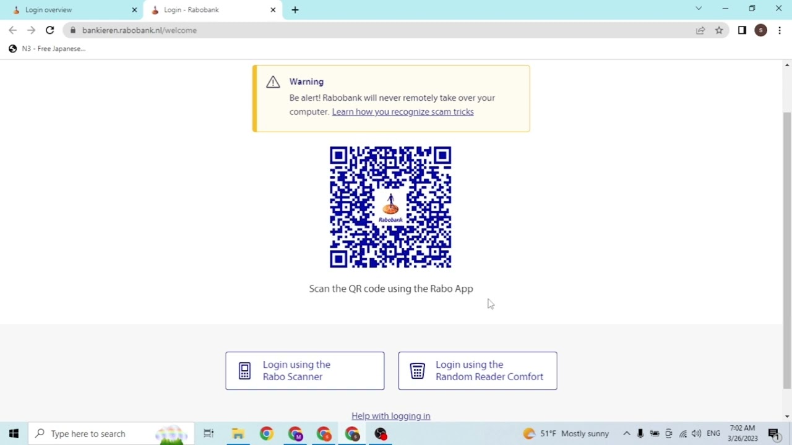Open weather widget 51°F Mostly sunny
The width and height of the screenshot is (792, 445).
566,434
